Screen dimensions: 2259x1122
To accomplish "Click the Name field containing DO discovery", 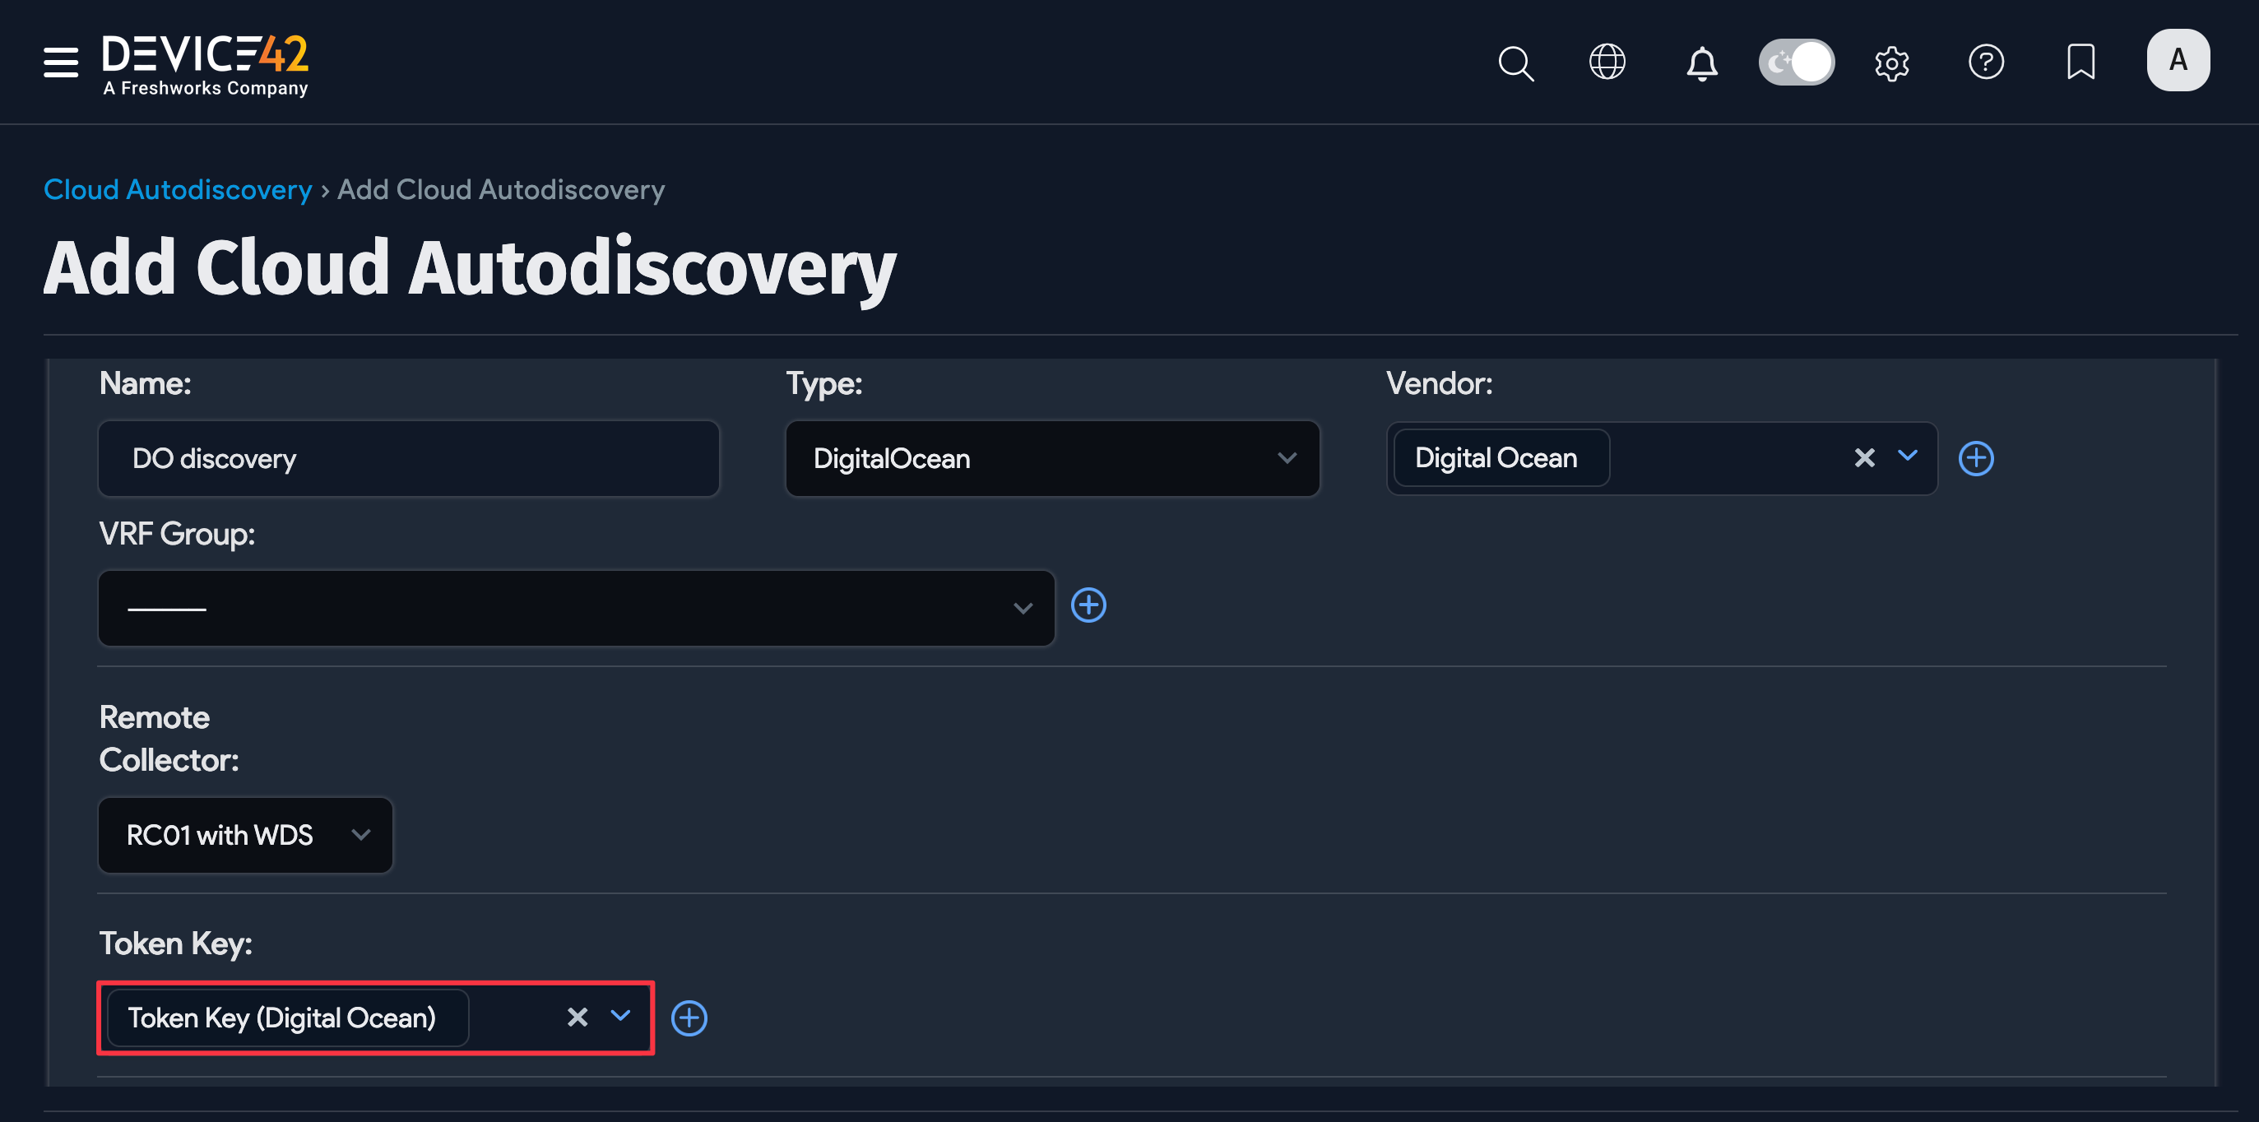I will click(x=408, y=457).
